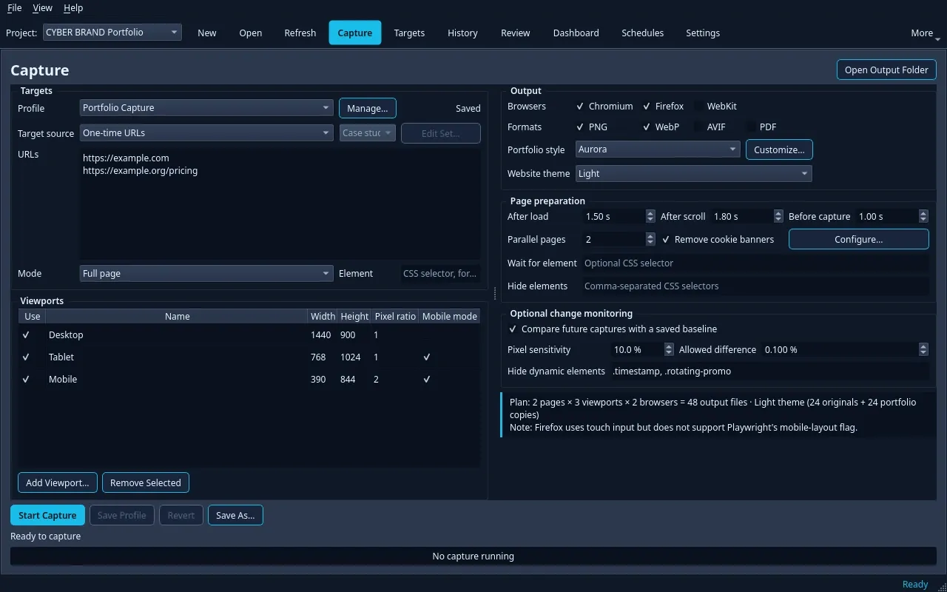Viewport: 947px width, 592px height.
Task: Toggle Use checkbox for Tablet viewport
Action: (26, 357)
